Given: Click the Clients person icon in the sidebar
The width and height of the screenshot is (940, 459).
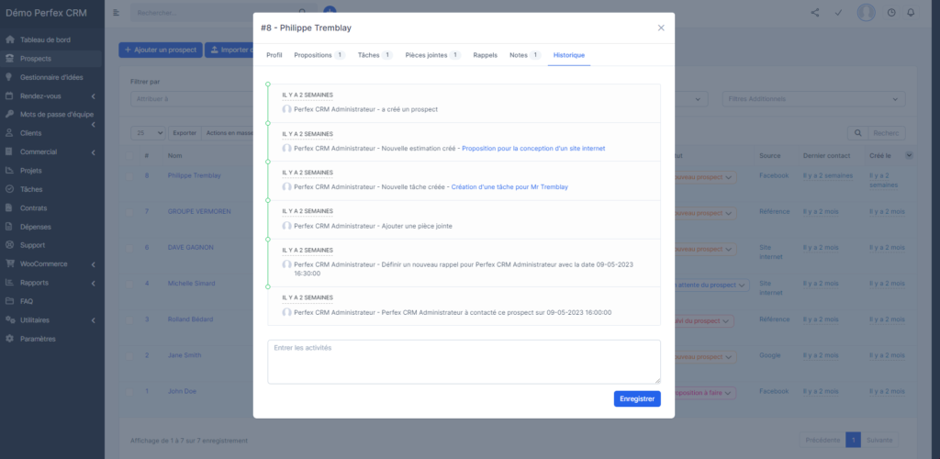Looking at the screenshot, I should [x=9, y=133].
